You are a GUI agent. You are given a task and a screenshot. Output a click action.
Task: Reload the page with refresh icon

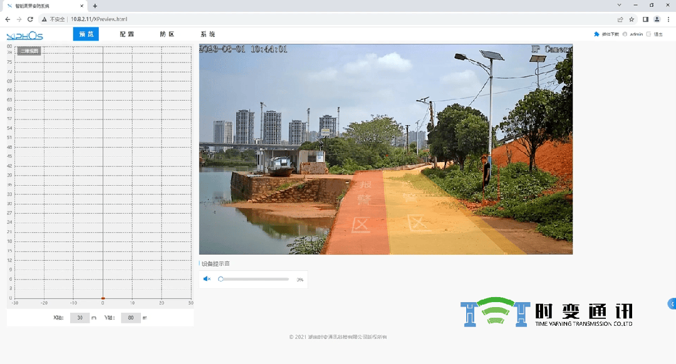(x=30, y=19)
